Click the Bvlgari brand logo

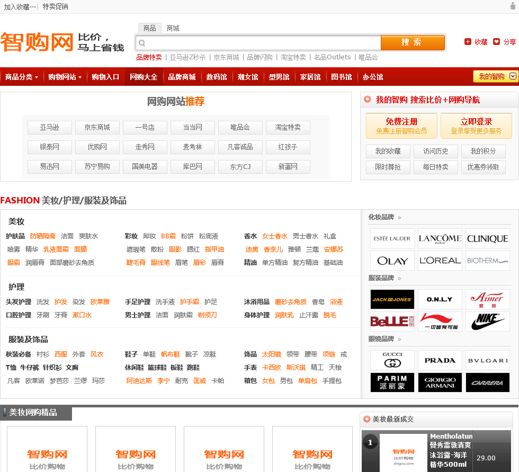(x=487, y=360)
